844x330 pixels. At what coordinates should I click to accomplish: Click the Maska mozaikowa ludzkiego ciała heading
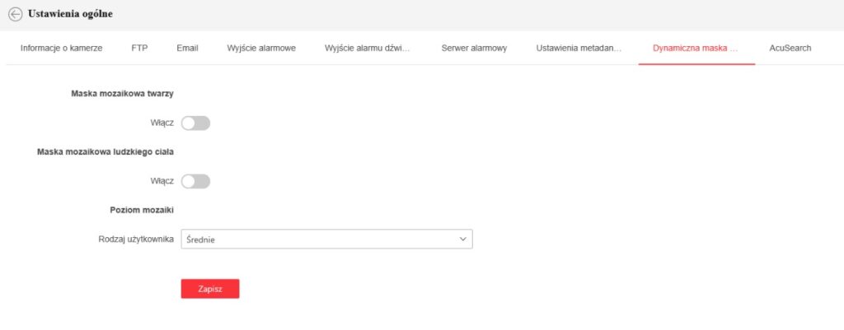point(105,151)
